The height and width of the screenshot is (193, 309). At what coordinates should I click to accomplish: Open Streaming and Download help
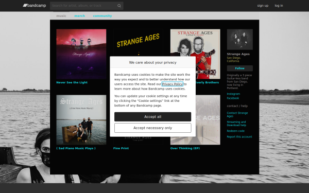click(x=236, y=124)
